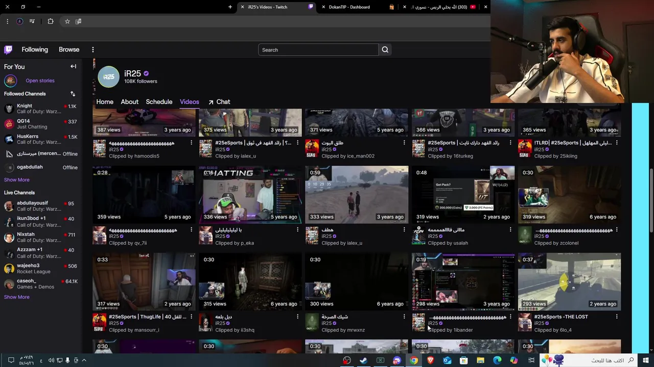Open live channel caseoh_
The image size is (654, 367).
(x=41, y=284)
